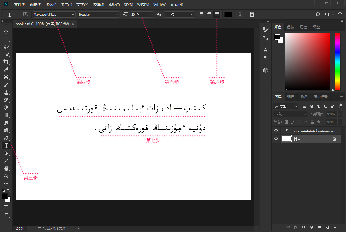This screenshot has width=346, height=232.
Task: Switch to the 历史记录 tab
Action: coord(321,97)
